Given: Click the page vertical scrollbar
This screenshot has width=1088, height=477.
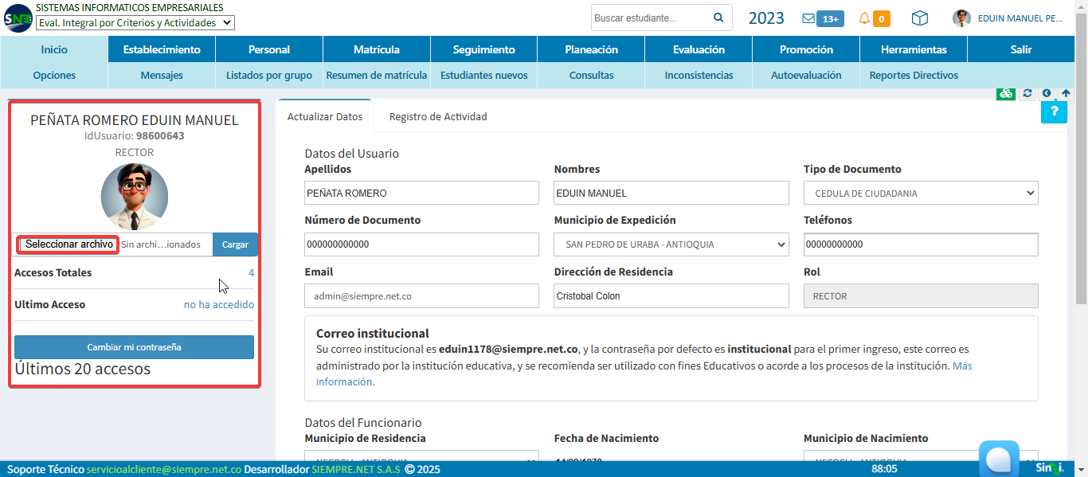Looking at the screenshot, I should 1081,159.
